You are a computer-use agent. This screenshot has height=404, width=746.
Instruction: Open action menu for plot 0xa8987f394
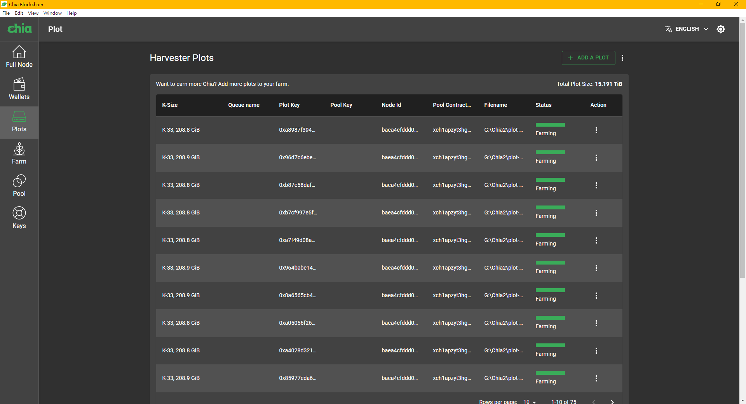596,130
